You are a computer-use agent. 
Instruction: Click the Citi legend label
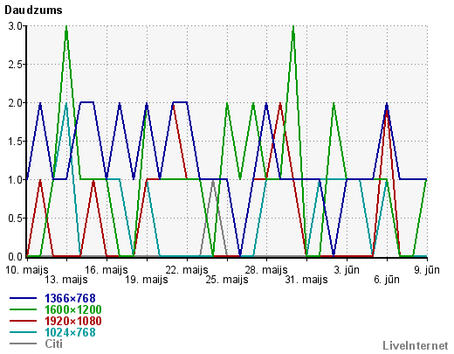point(54,344)
